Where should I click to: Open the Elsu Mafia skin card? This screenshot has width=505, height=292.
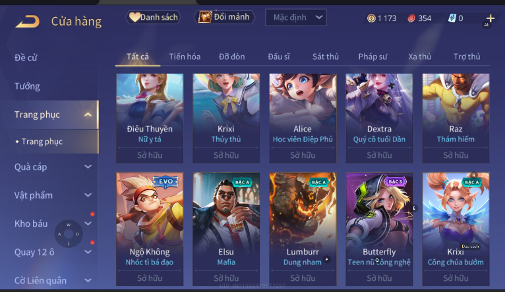pos(226,229)
